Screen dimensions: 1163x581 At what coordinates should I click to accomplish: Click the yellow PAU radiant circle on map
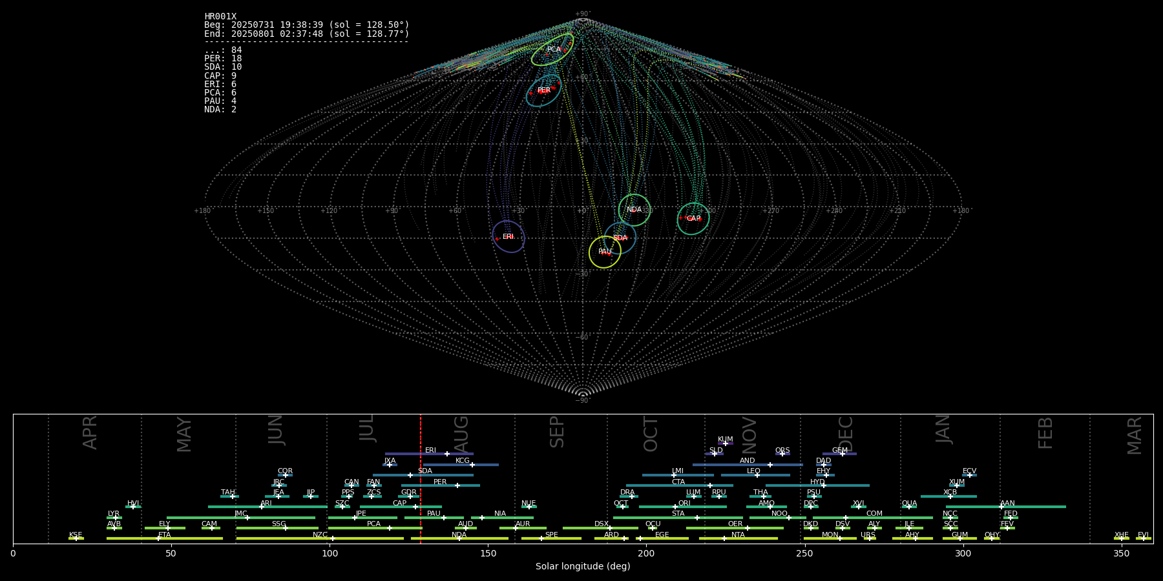tap(605, 252)
